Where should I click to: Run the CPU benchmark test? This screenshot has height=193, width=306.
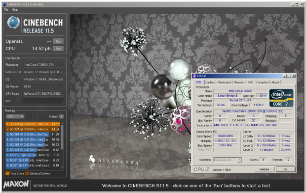click(58, 49)
